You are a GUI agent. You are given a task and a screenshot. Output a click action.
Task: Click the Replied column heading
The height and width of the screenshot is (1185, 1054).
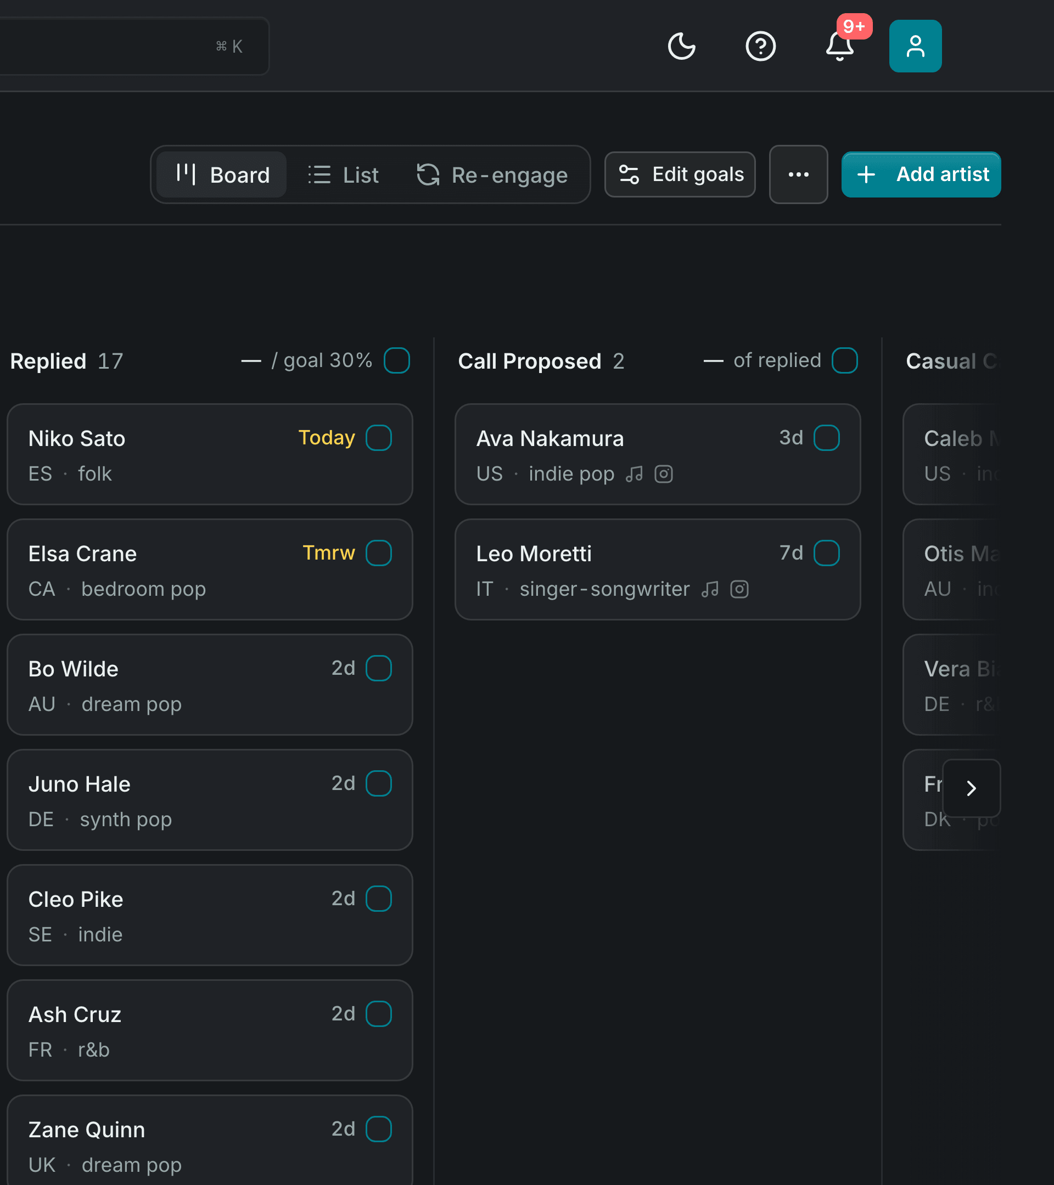click(48, 361)
